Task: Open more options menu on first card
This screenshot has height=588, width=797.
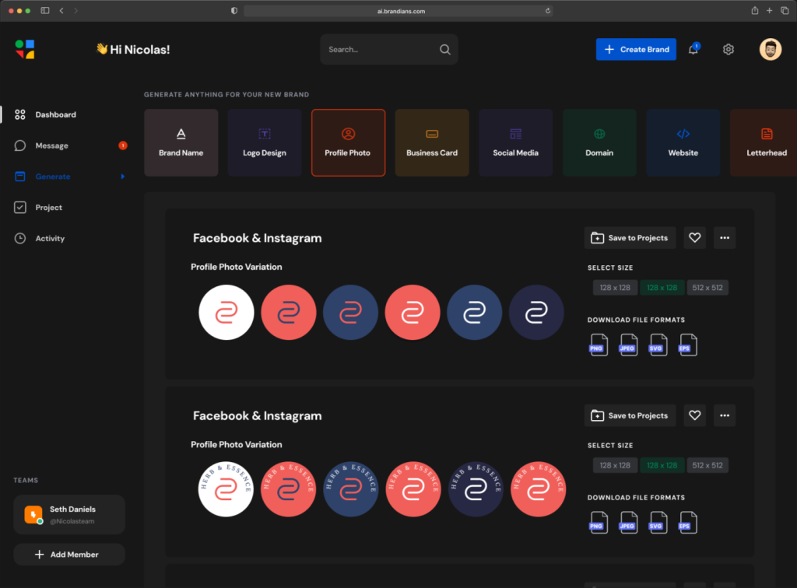Action: pos(725,238)
